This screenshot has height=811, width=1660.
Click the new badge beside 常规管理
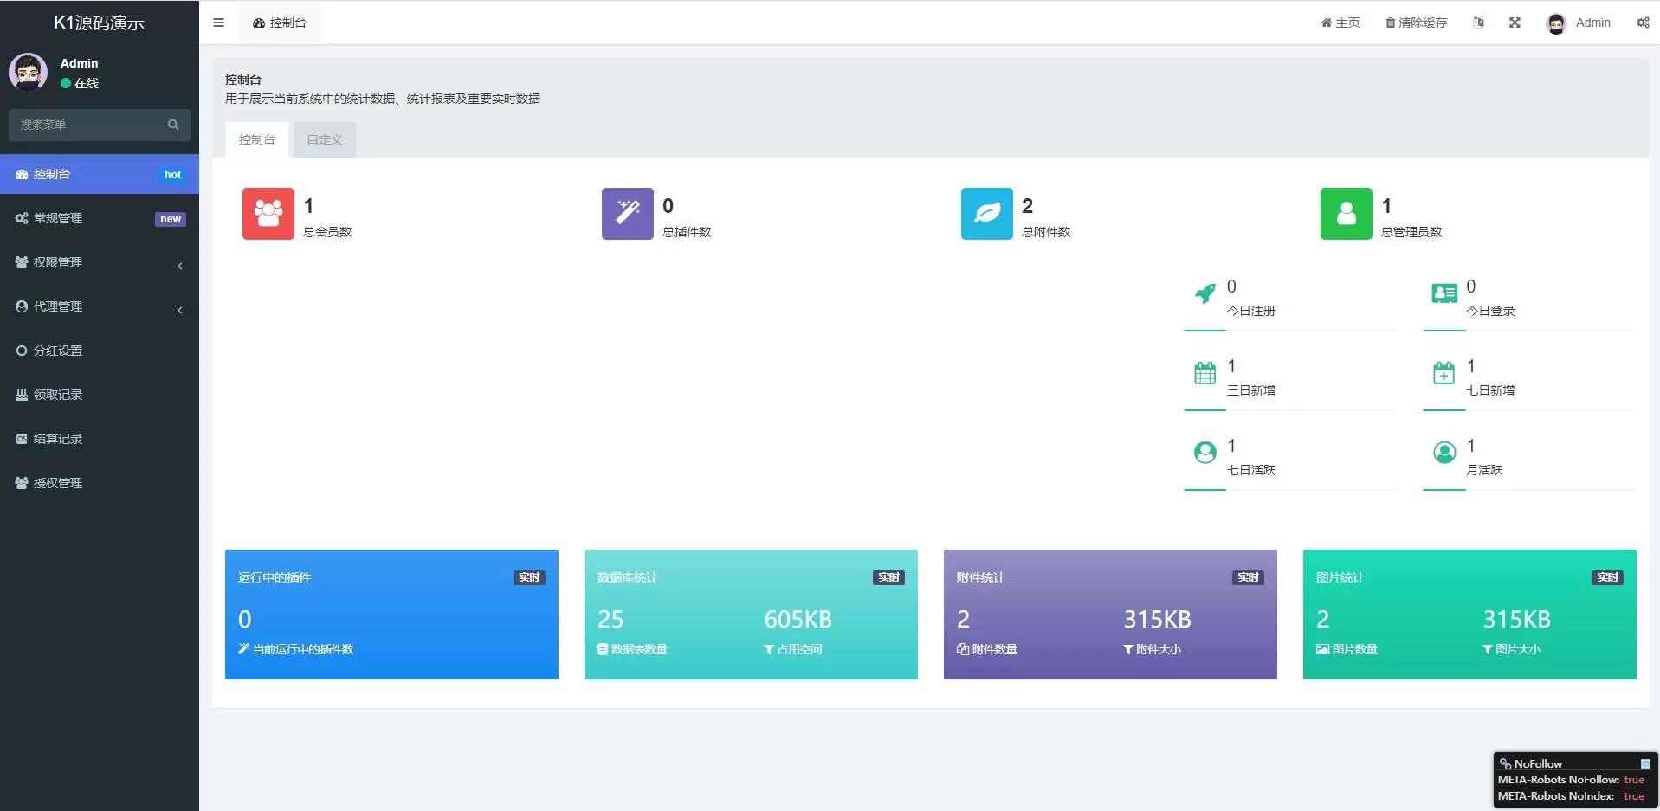click(x=171, y=219)
